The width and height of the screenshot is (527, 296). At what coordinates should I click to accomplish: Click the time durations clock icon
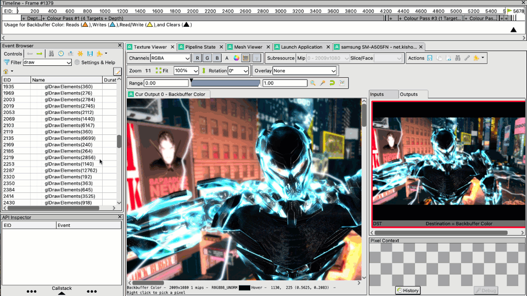coord(61,54)
